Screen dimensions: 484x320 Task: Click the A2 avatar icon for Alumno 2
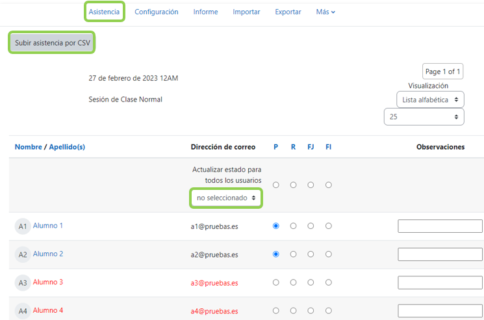click(x=23, y=254)
